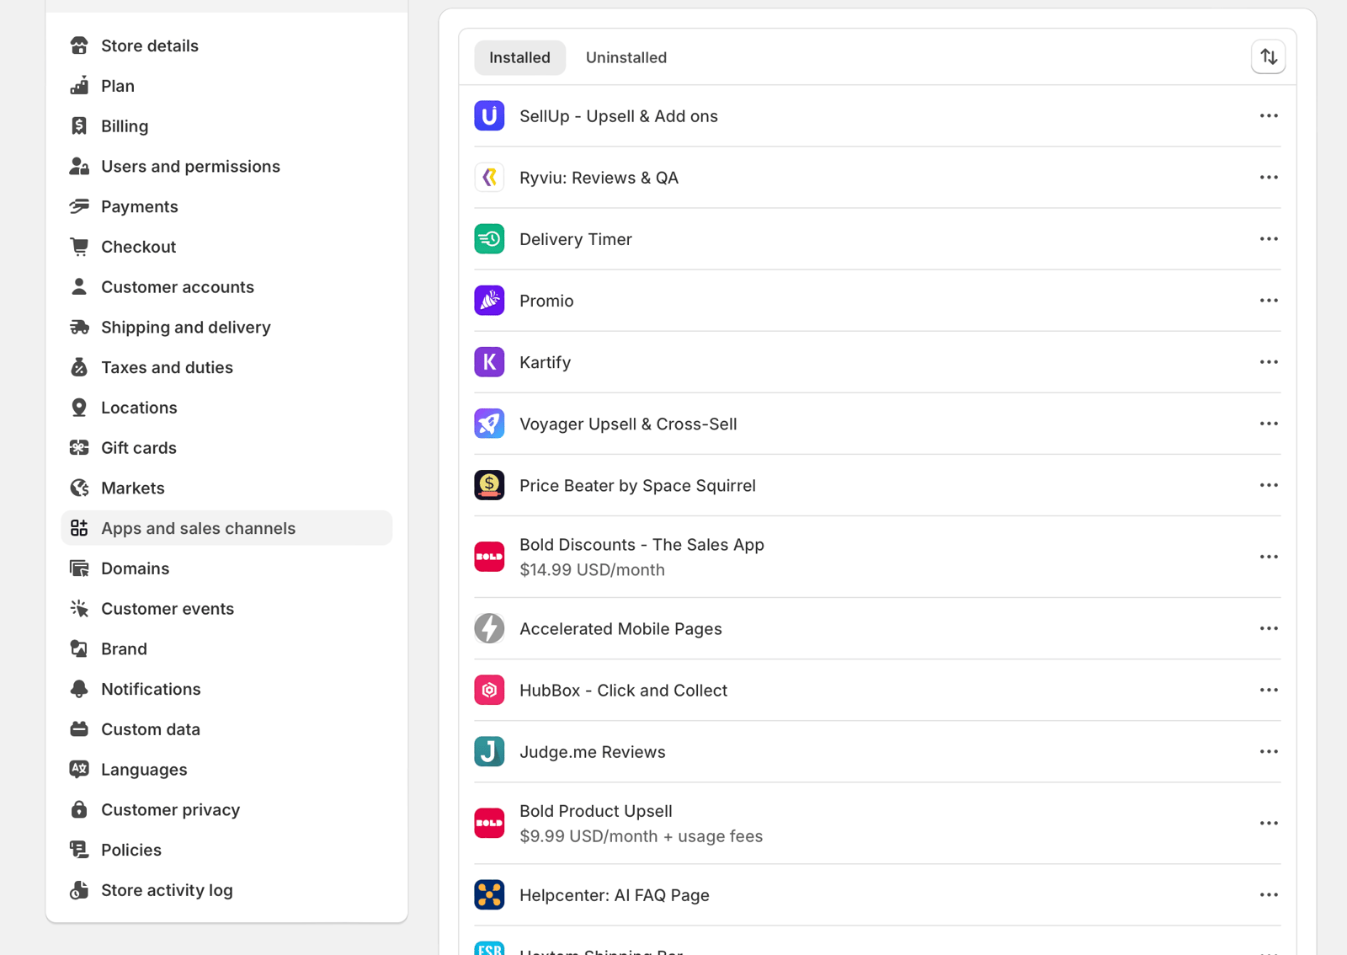Click the Promio app icon
Image resolution: width=1347 pixels, height=955 pixels.
489,301
